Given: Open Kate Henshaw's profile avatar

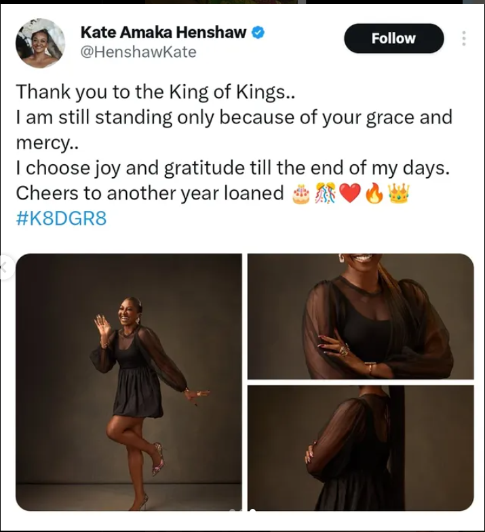Looking at the screenshot, I should click(40, 43).
